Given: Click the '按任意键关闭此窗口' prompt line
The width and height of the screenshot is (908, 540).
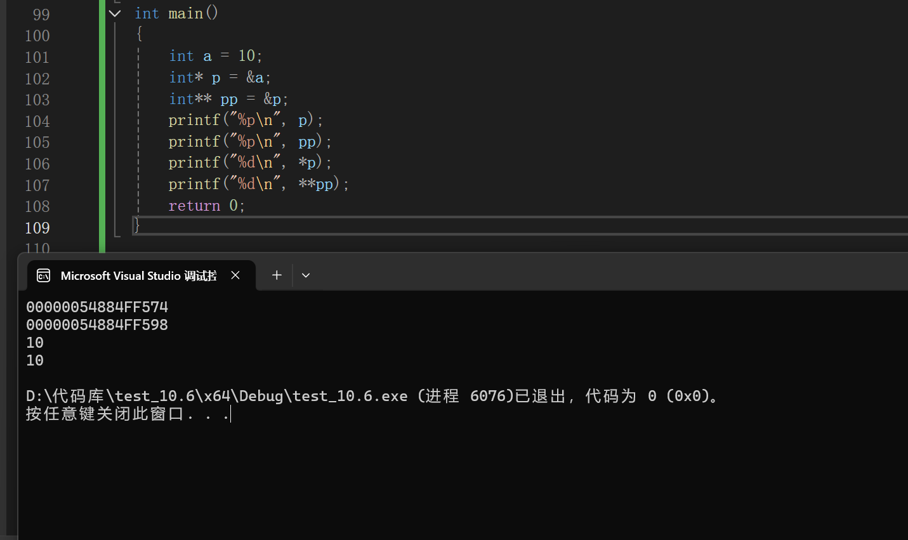Looking at the screenshot, I should (128, 414).
